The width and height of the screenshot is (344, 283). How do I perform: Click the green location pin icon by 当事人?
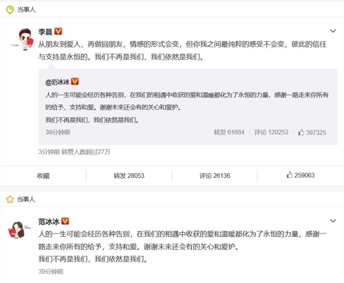(10, 10)
